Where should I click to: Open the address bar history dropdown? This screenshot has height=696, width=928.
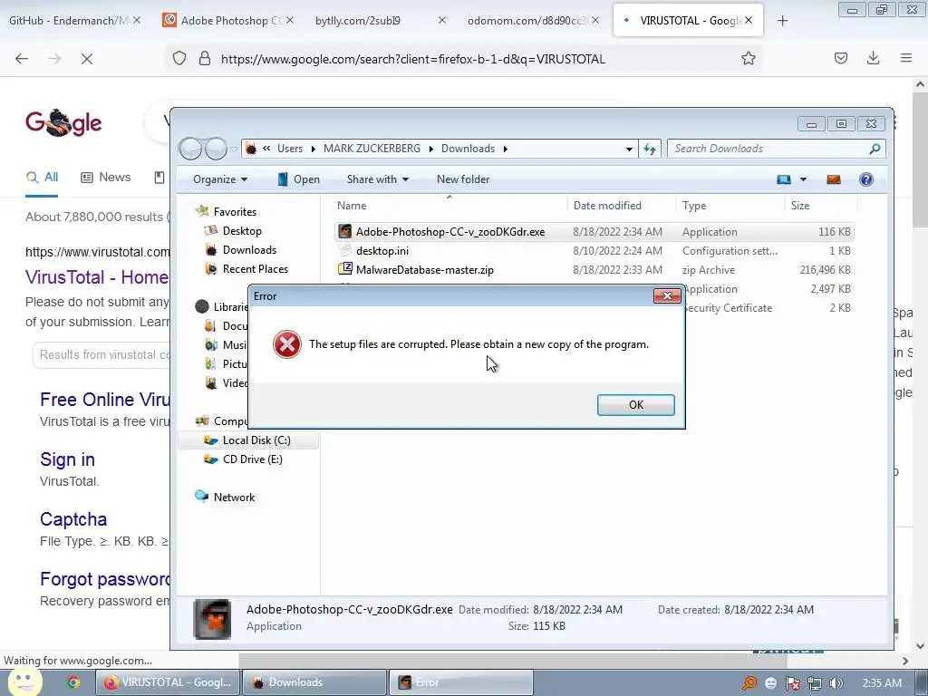pos(629,149)
